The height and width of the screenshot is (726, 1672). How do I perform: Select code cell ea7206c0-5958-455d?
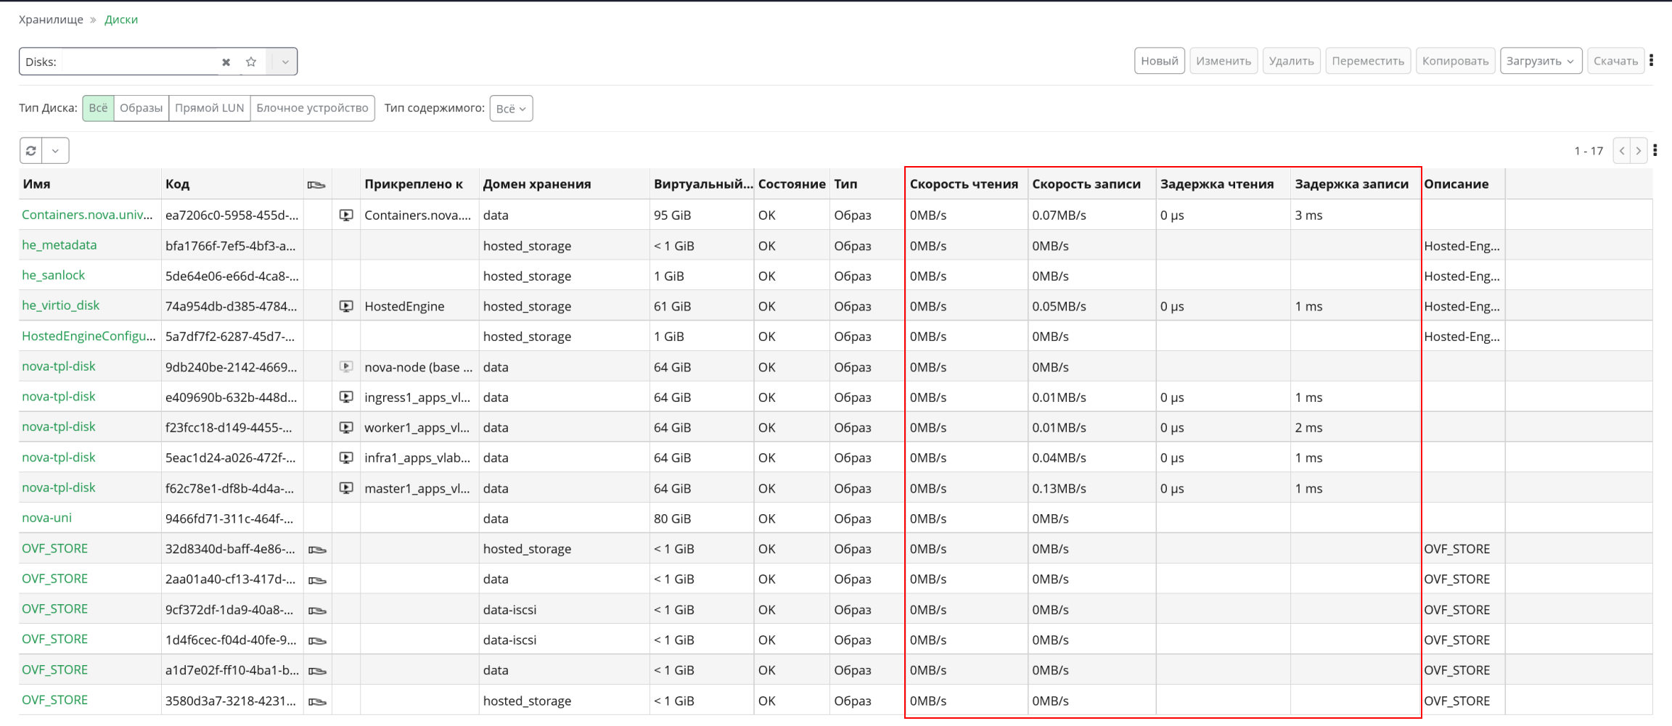(231, 215)
